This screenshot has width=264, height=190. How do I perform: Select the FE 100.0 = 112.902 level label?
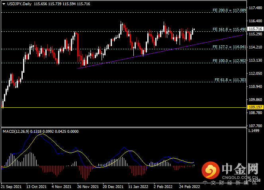coord(229,60)
